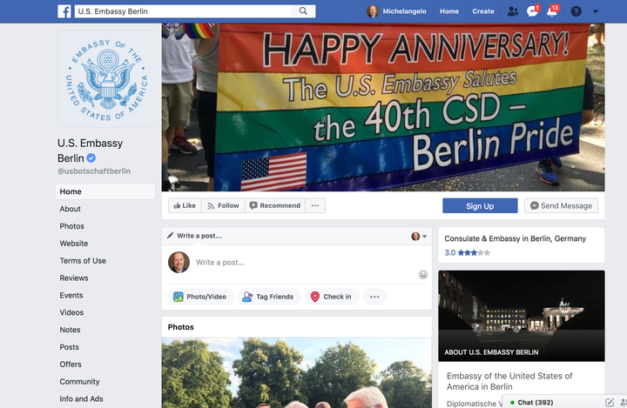The width and height of the screenshot is (627, 408).
Task: Open more composer options ellipsis
Action: [374, 297]
